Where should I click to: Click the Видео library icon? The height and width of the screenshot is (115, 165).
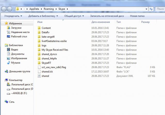pyautogui.click(x=9, y=50)
